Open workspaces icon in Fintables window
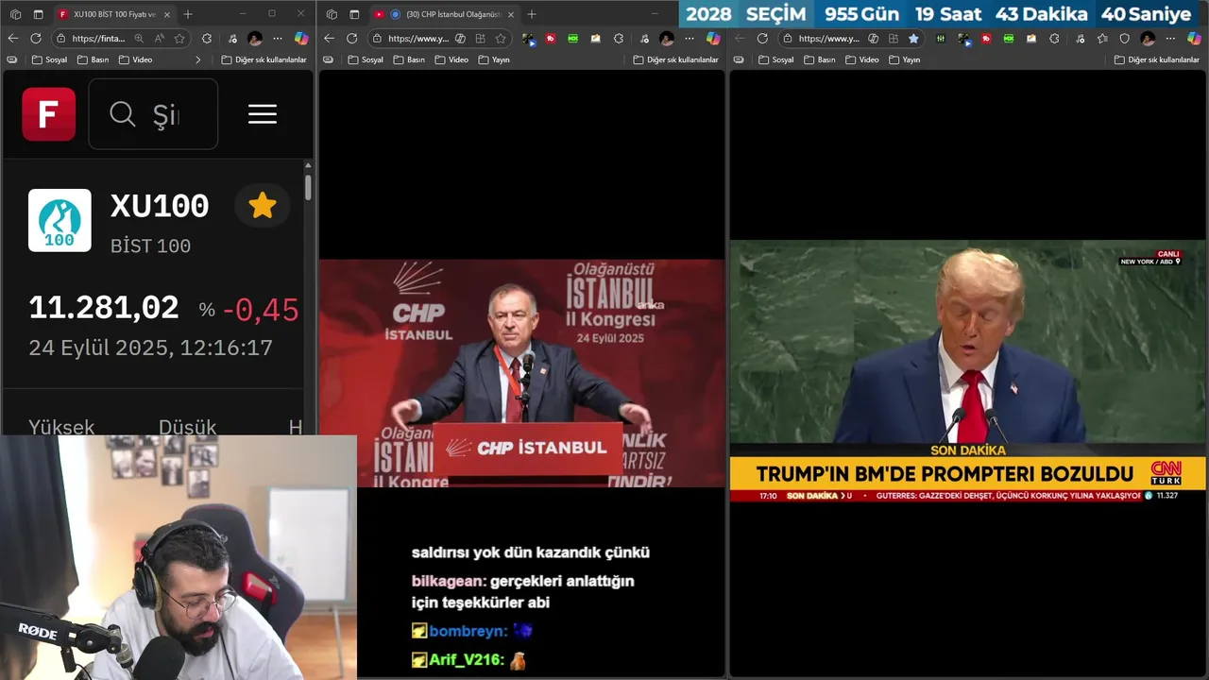 [15, 14]
